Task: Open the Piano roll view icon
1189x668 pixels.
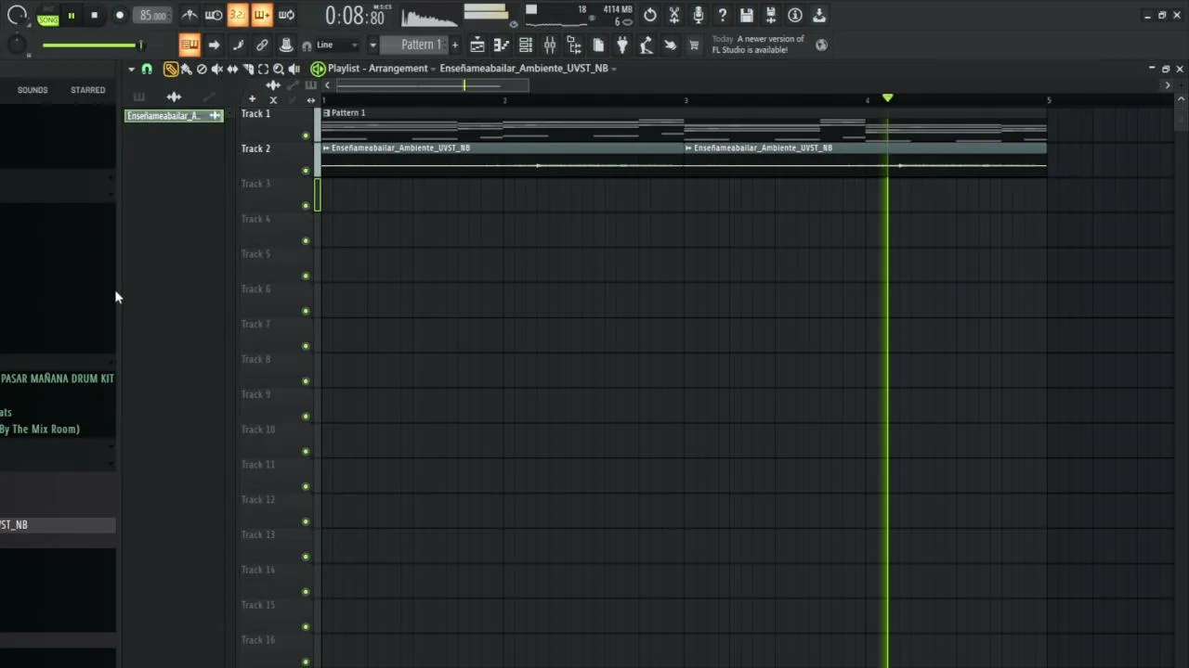Action: 502,45
